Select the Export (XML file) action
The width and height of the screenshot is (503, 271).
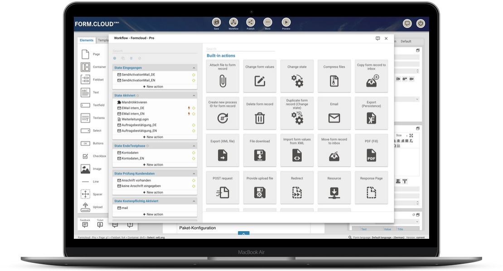click(222, 150)
